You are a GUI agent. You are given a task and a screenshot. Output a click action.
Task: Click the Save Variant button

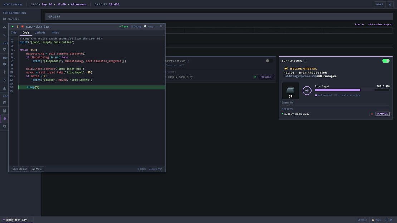pos(20,169)
